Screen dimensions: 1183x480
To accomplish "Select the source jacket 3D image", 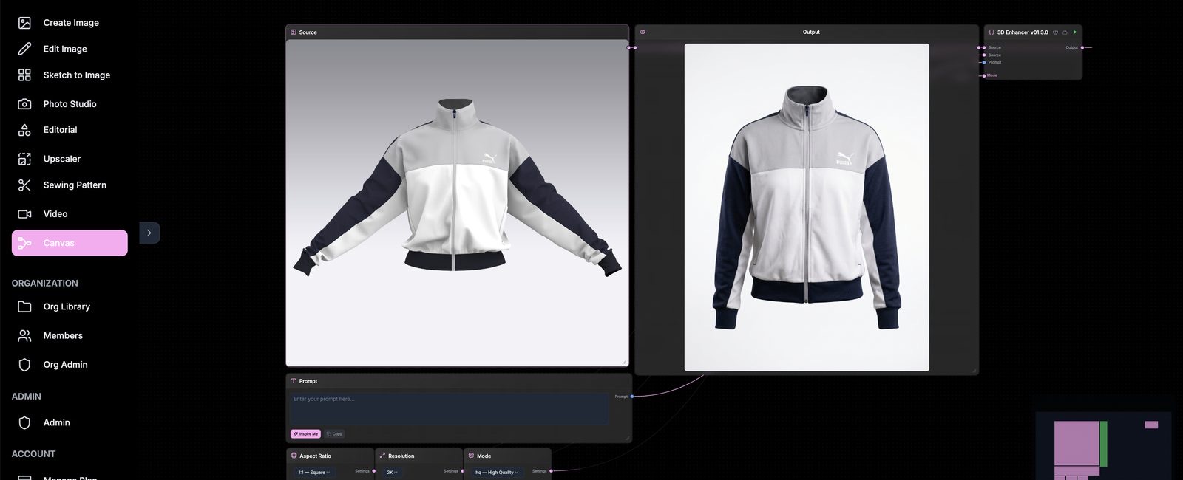I will (x=458, y=203).
